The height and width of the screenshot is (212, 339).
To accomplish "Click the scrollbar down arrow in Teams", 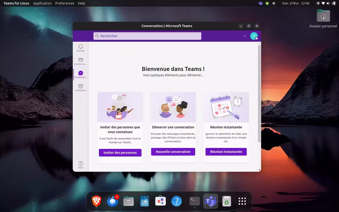I will tap(259, 170).
